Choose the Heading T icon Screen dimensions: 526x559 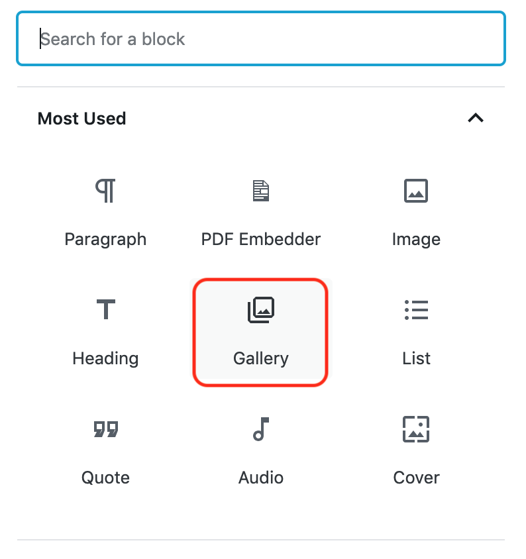point(106,309)
